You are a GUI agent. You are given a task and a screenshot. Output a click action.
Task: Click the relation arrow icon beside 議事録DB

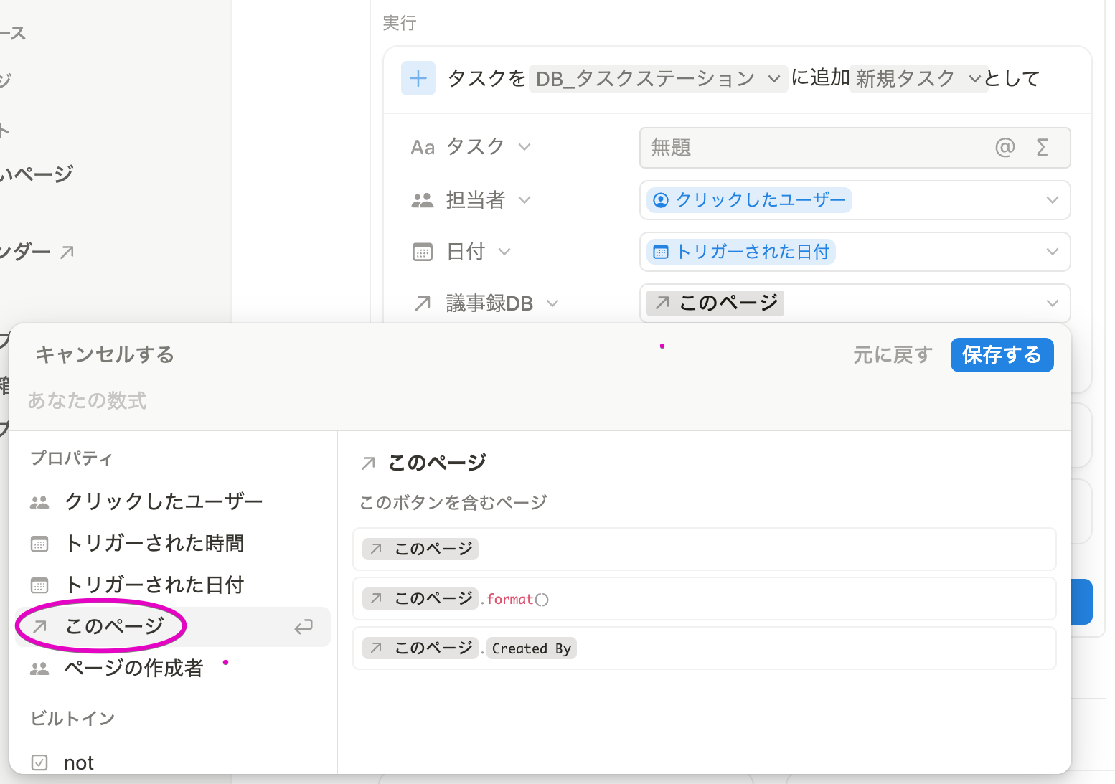(422, 303)
